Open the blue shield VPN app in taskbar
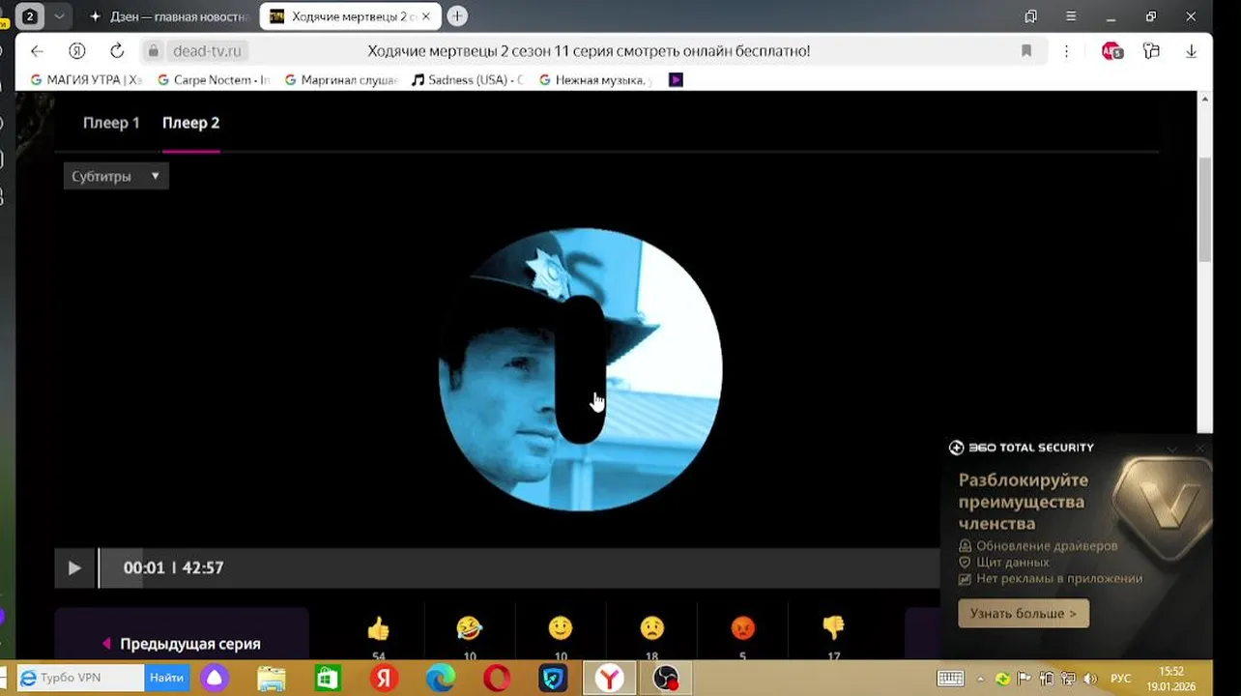This screenshot has height=696, width=1241. (x=553, y=679)
